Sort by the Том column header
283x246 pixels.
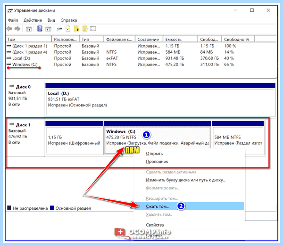[x=29, y=39]
